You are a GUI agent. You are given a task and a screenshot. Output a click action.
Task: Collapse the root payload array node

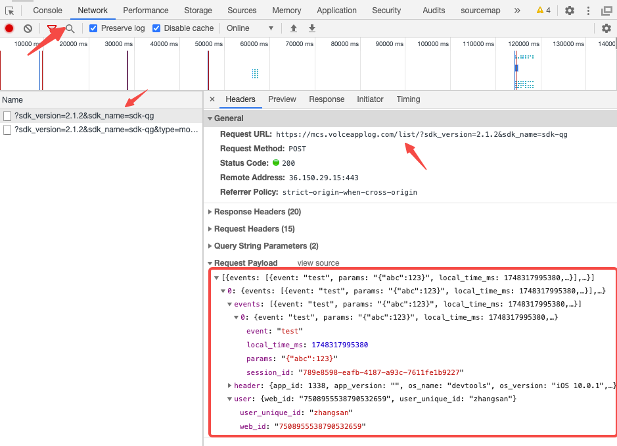[216, 278]
